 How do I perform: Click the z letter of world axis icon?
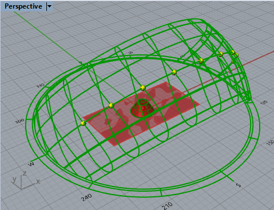coord(25,173)
